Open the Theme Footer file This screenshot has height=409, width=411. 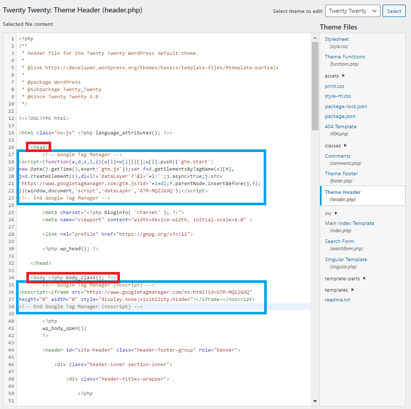[341, 174]
